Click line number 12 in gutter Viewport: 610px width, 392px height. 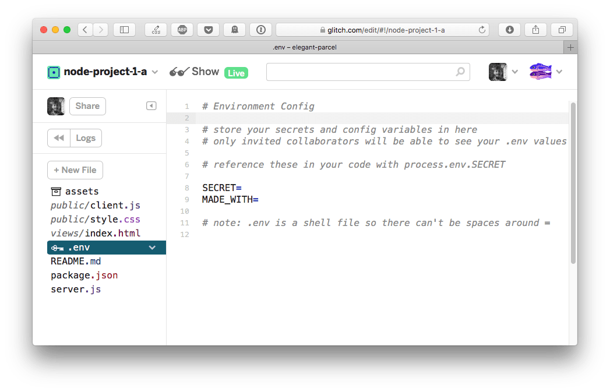pyautogui.click(x=185, y=235)
